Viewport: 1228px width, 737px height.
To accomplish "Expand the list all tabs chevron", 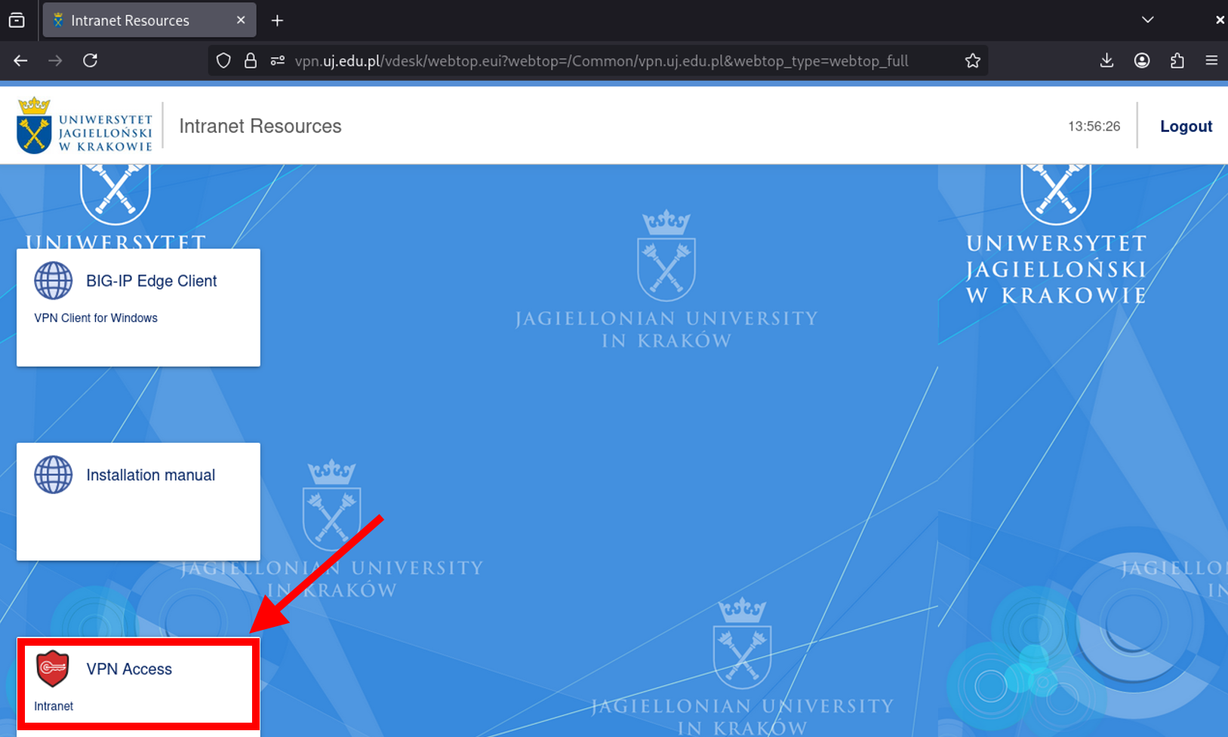I will [x=1147, y=20].
